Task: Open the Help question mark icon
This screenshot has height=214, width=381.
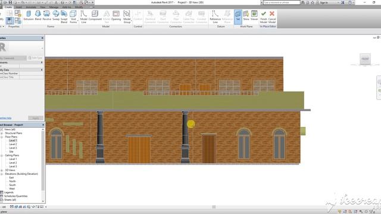Action: 350,2
